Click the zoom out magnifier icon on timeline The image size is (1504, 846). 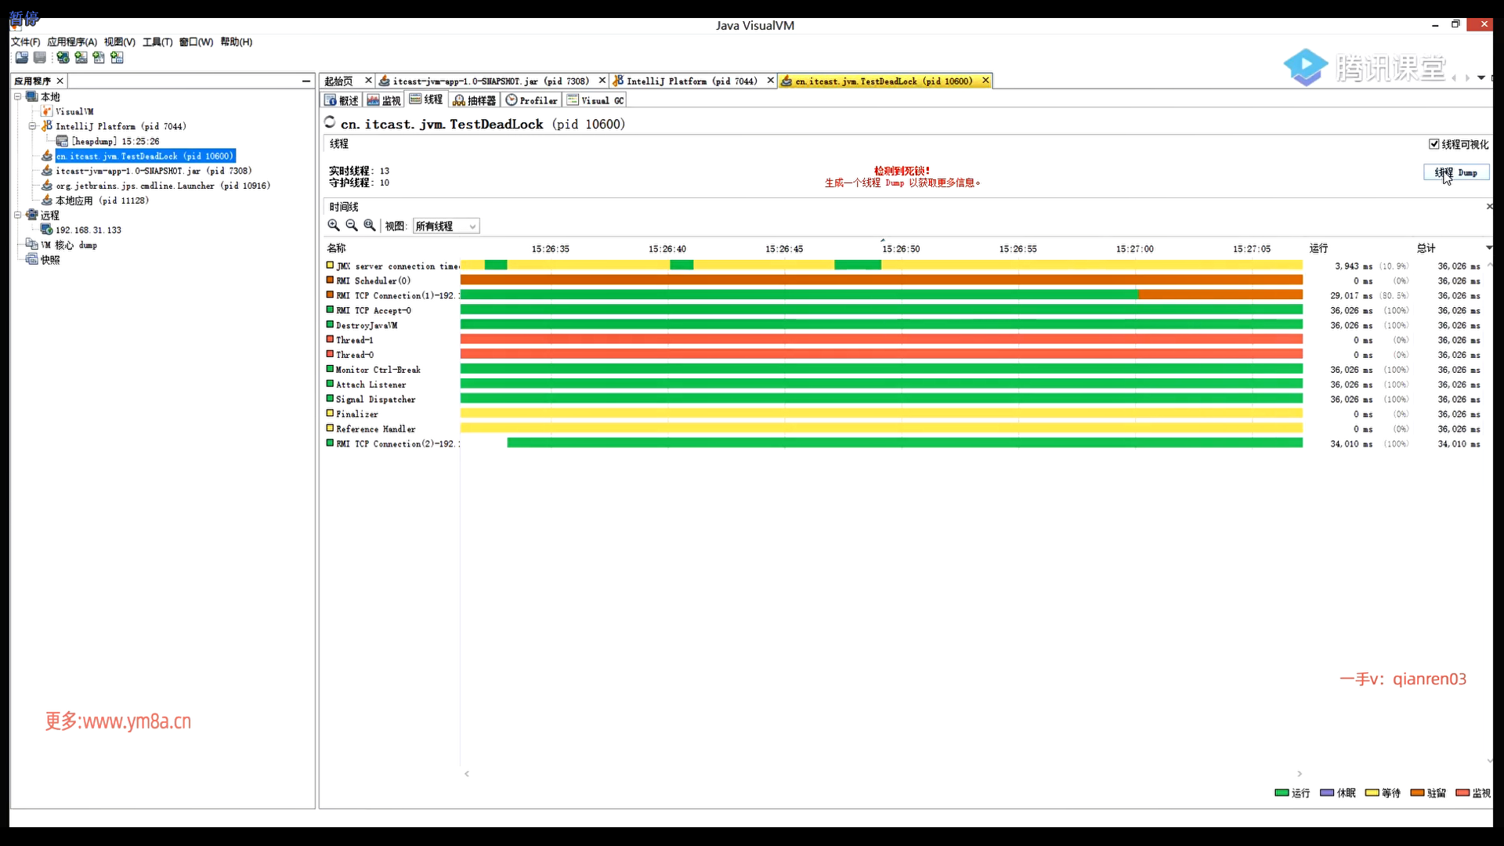click(352, 226)
